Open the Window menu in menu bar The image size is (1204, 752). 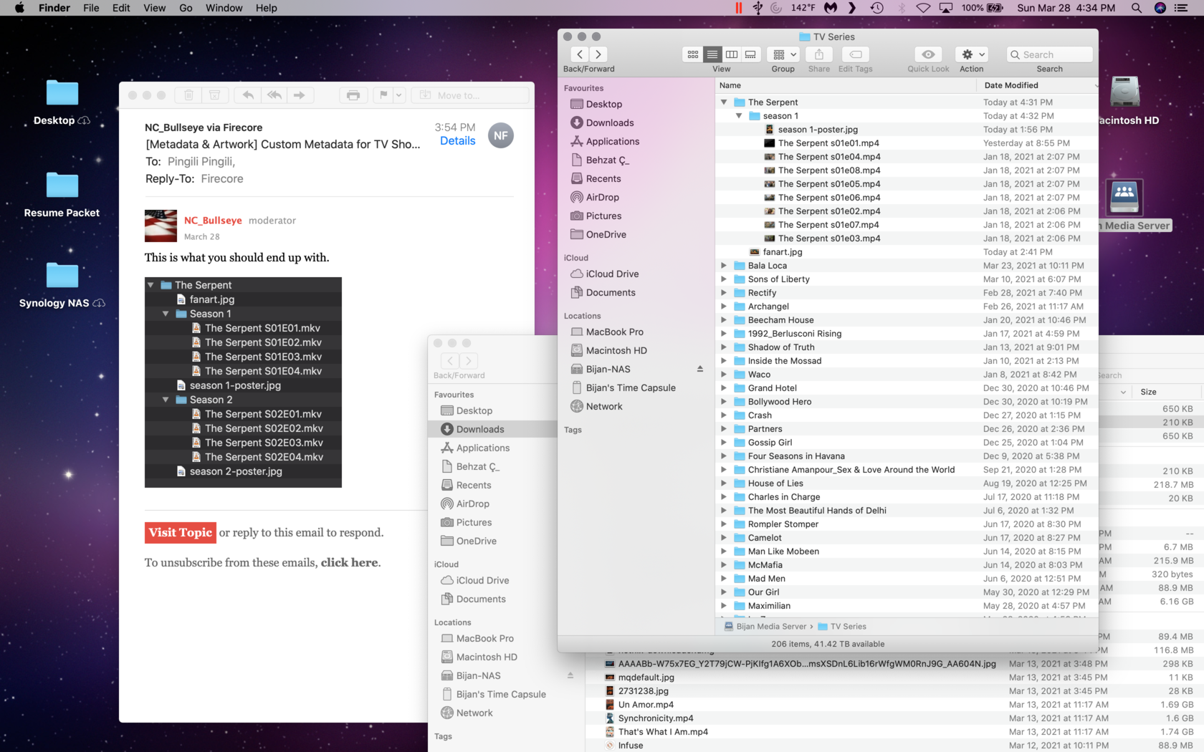224,8
